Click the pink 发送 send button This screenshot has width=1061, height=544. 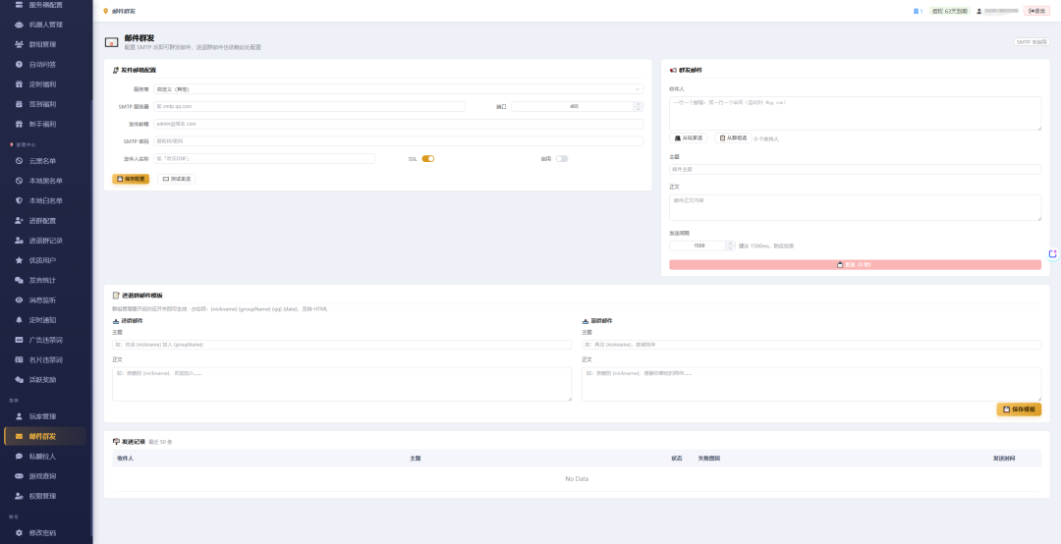click(856, 265)
